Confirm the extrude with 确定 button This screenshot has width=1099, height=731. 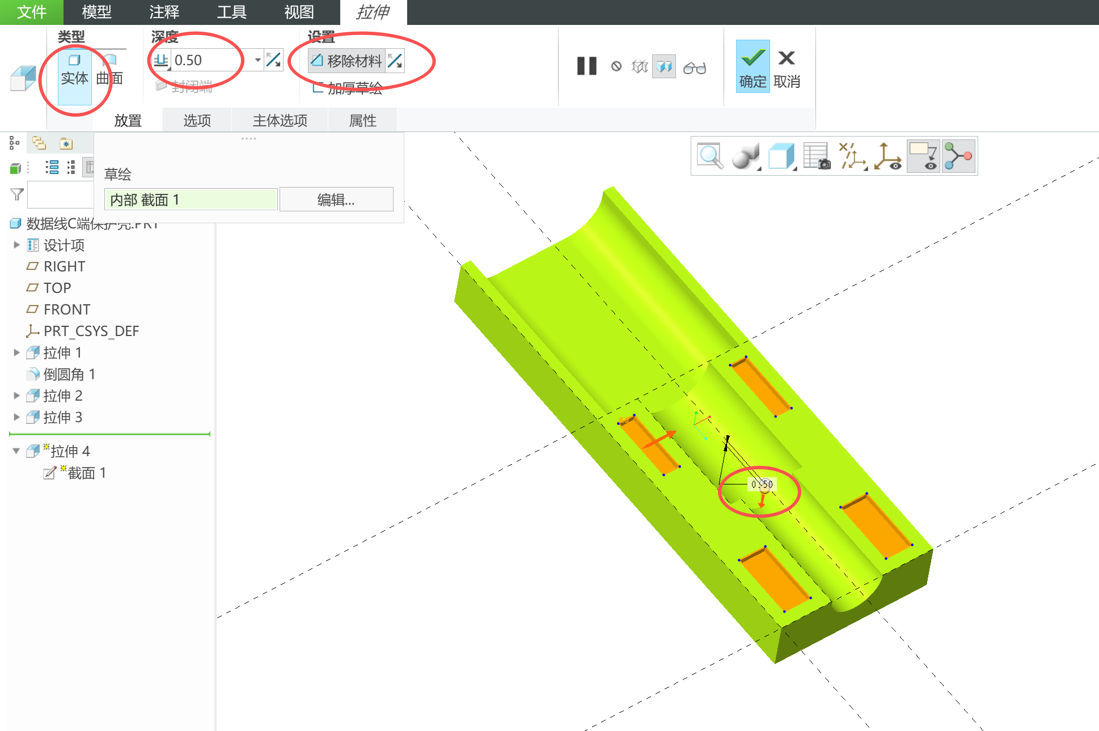pyautogui.click(x=753, y=67)
